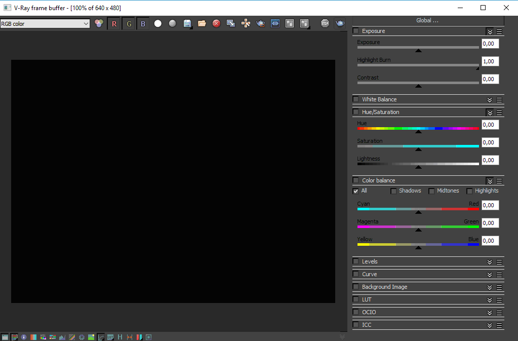Enable the White Balance checkbox
Viewport: 518px width, 341px height.
[356, 99]
